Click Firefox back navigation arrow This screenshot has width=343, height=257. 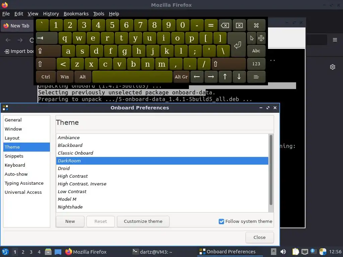8,40
